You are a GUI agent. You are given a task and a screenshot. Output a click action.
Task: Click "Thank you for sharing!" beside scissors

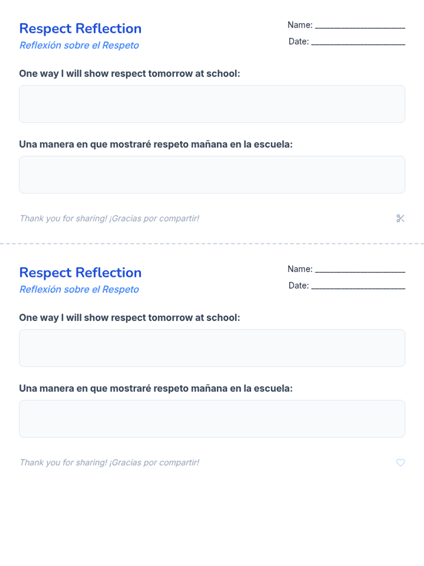tap(64, 219)
